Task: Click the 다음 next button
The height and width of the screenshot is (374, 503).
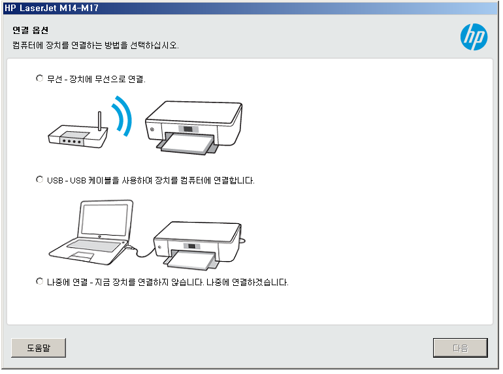Action: tap(461, 348)
